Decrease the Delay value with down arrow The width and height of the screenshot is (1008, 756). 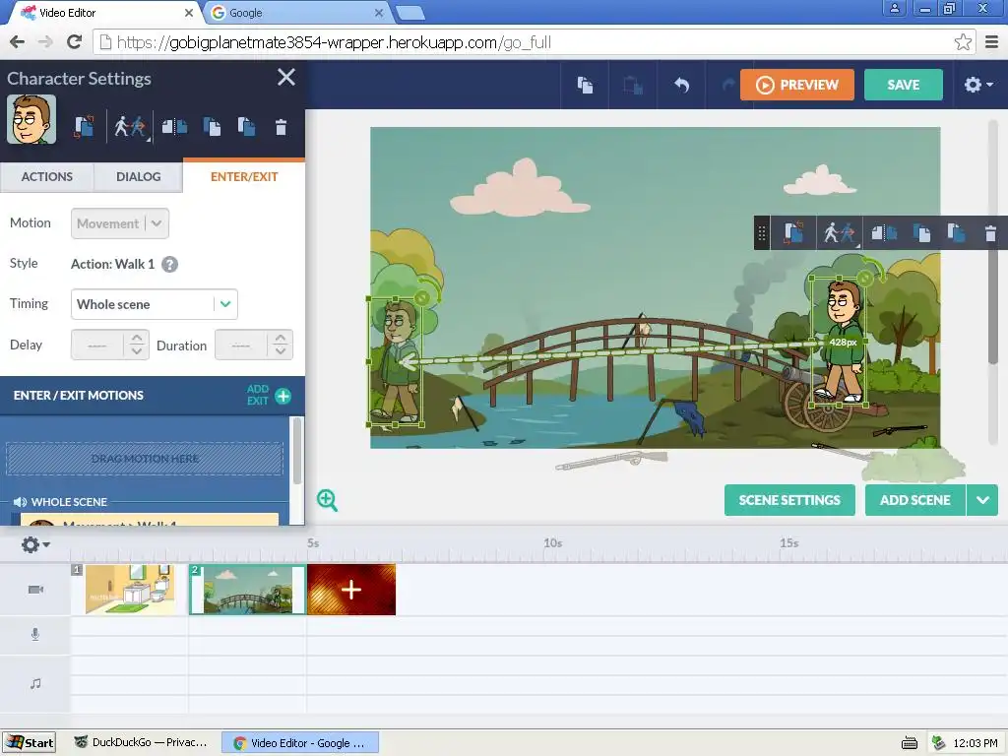(137, 351)
